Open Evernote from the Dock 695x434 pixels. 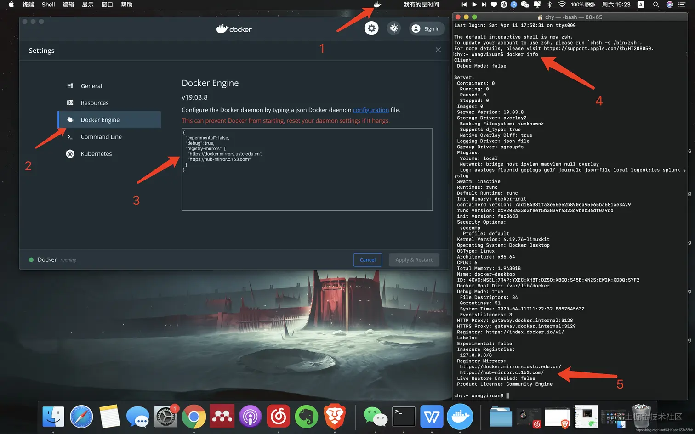306,417
